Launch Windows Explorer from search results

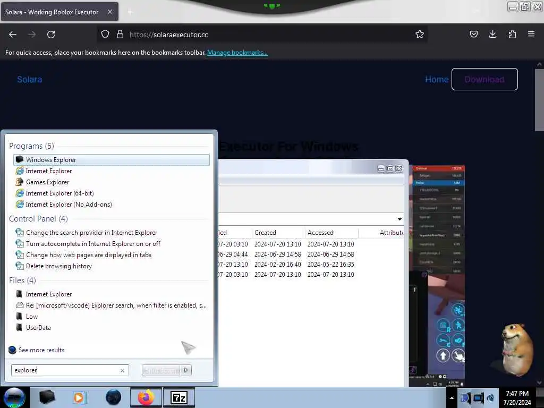112,160
